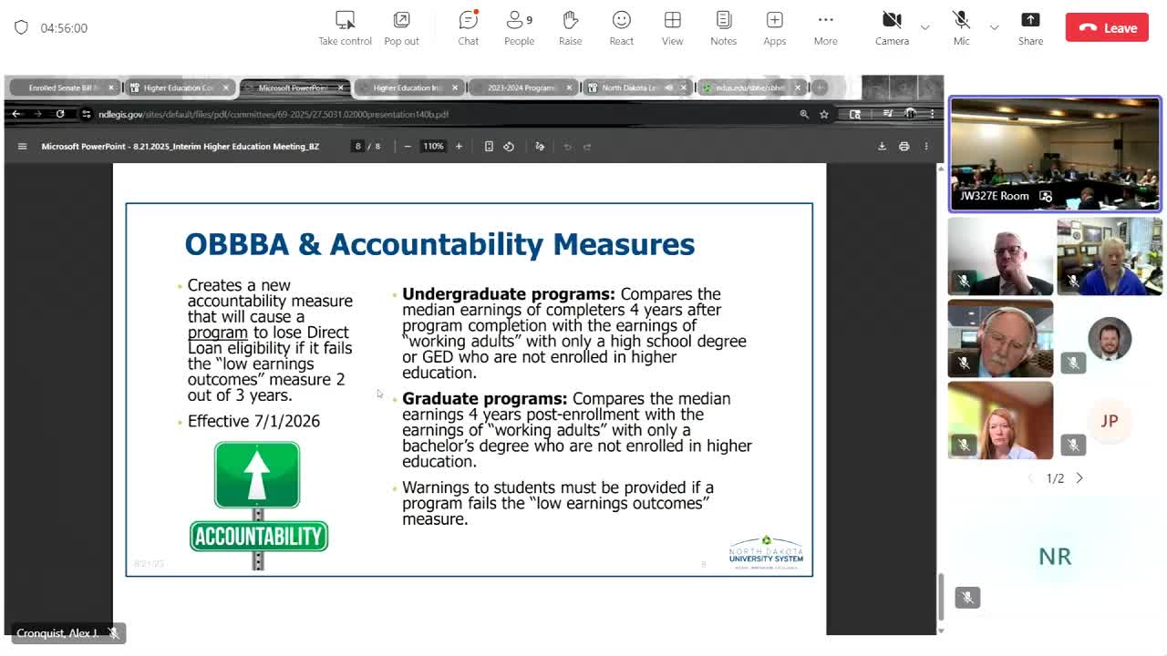Toggle the Camera on
The width and height of the screenshot is (1167, 656).
[x=892, y=28]
